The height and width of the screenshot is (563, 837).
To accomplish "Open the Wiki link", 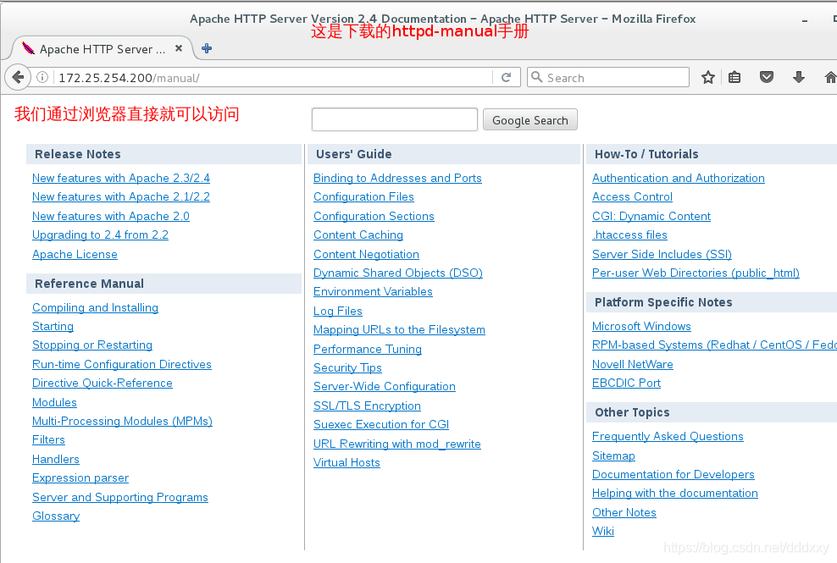I will pos(603,531).
